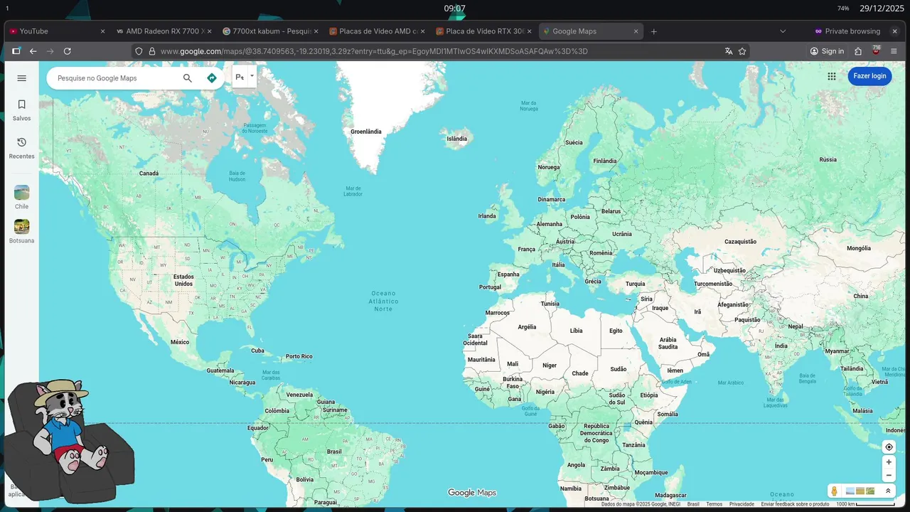Expand the map layers chevron
Image resolution: width=910 pixels, height=512 pixels.
coord(888,491)
